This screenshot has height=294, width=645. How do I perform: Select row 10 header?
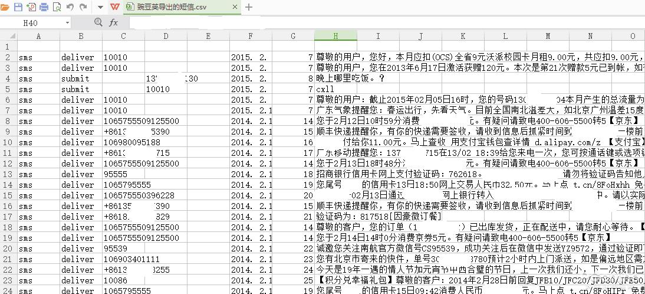point(8,142)
